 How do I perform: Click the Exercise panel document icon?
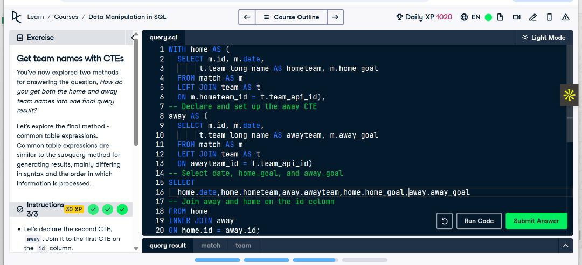[20, 38]
